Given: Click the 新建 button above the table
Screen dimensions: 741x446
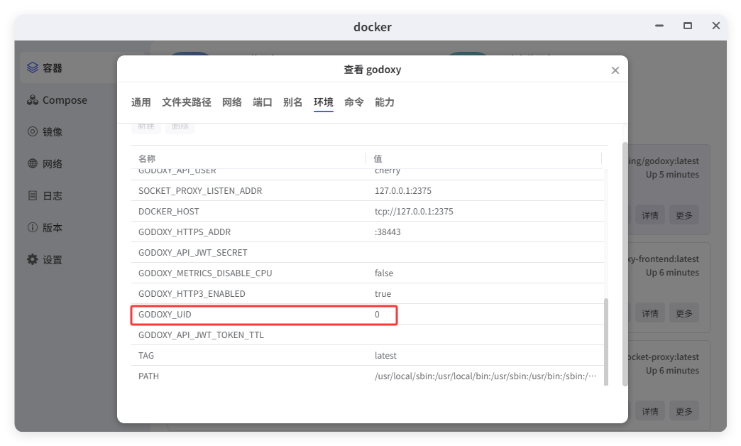Looking at the screenshot, I should (146, 126).
